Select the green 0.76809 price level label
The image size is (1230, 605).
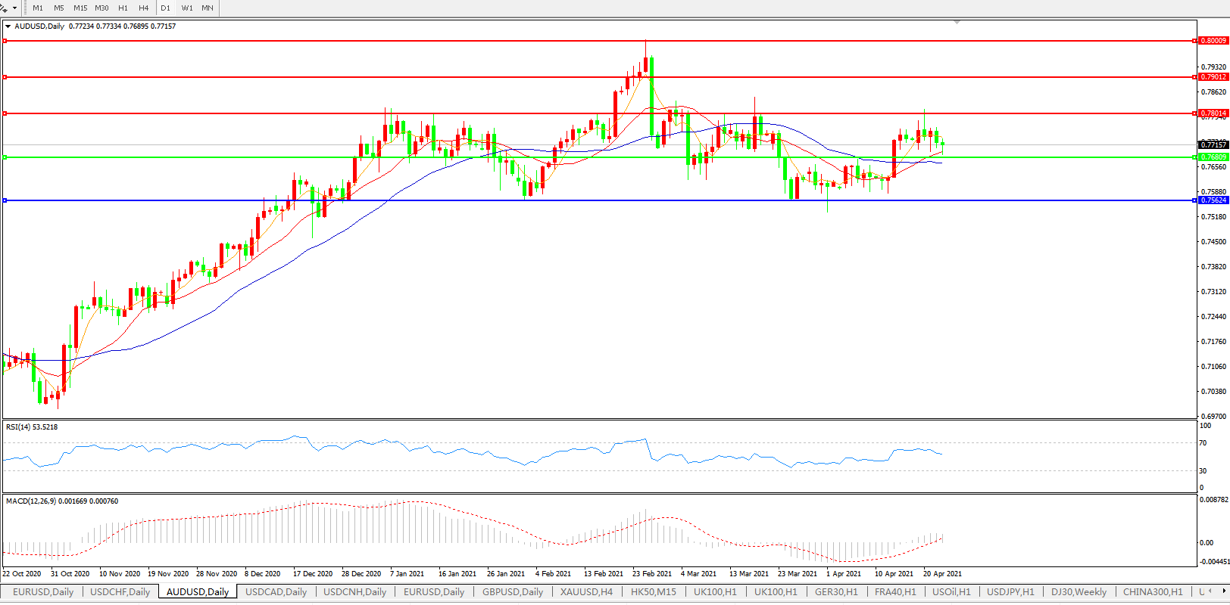coord(1213,157)
